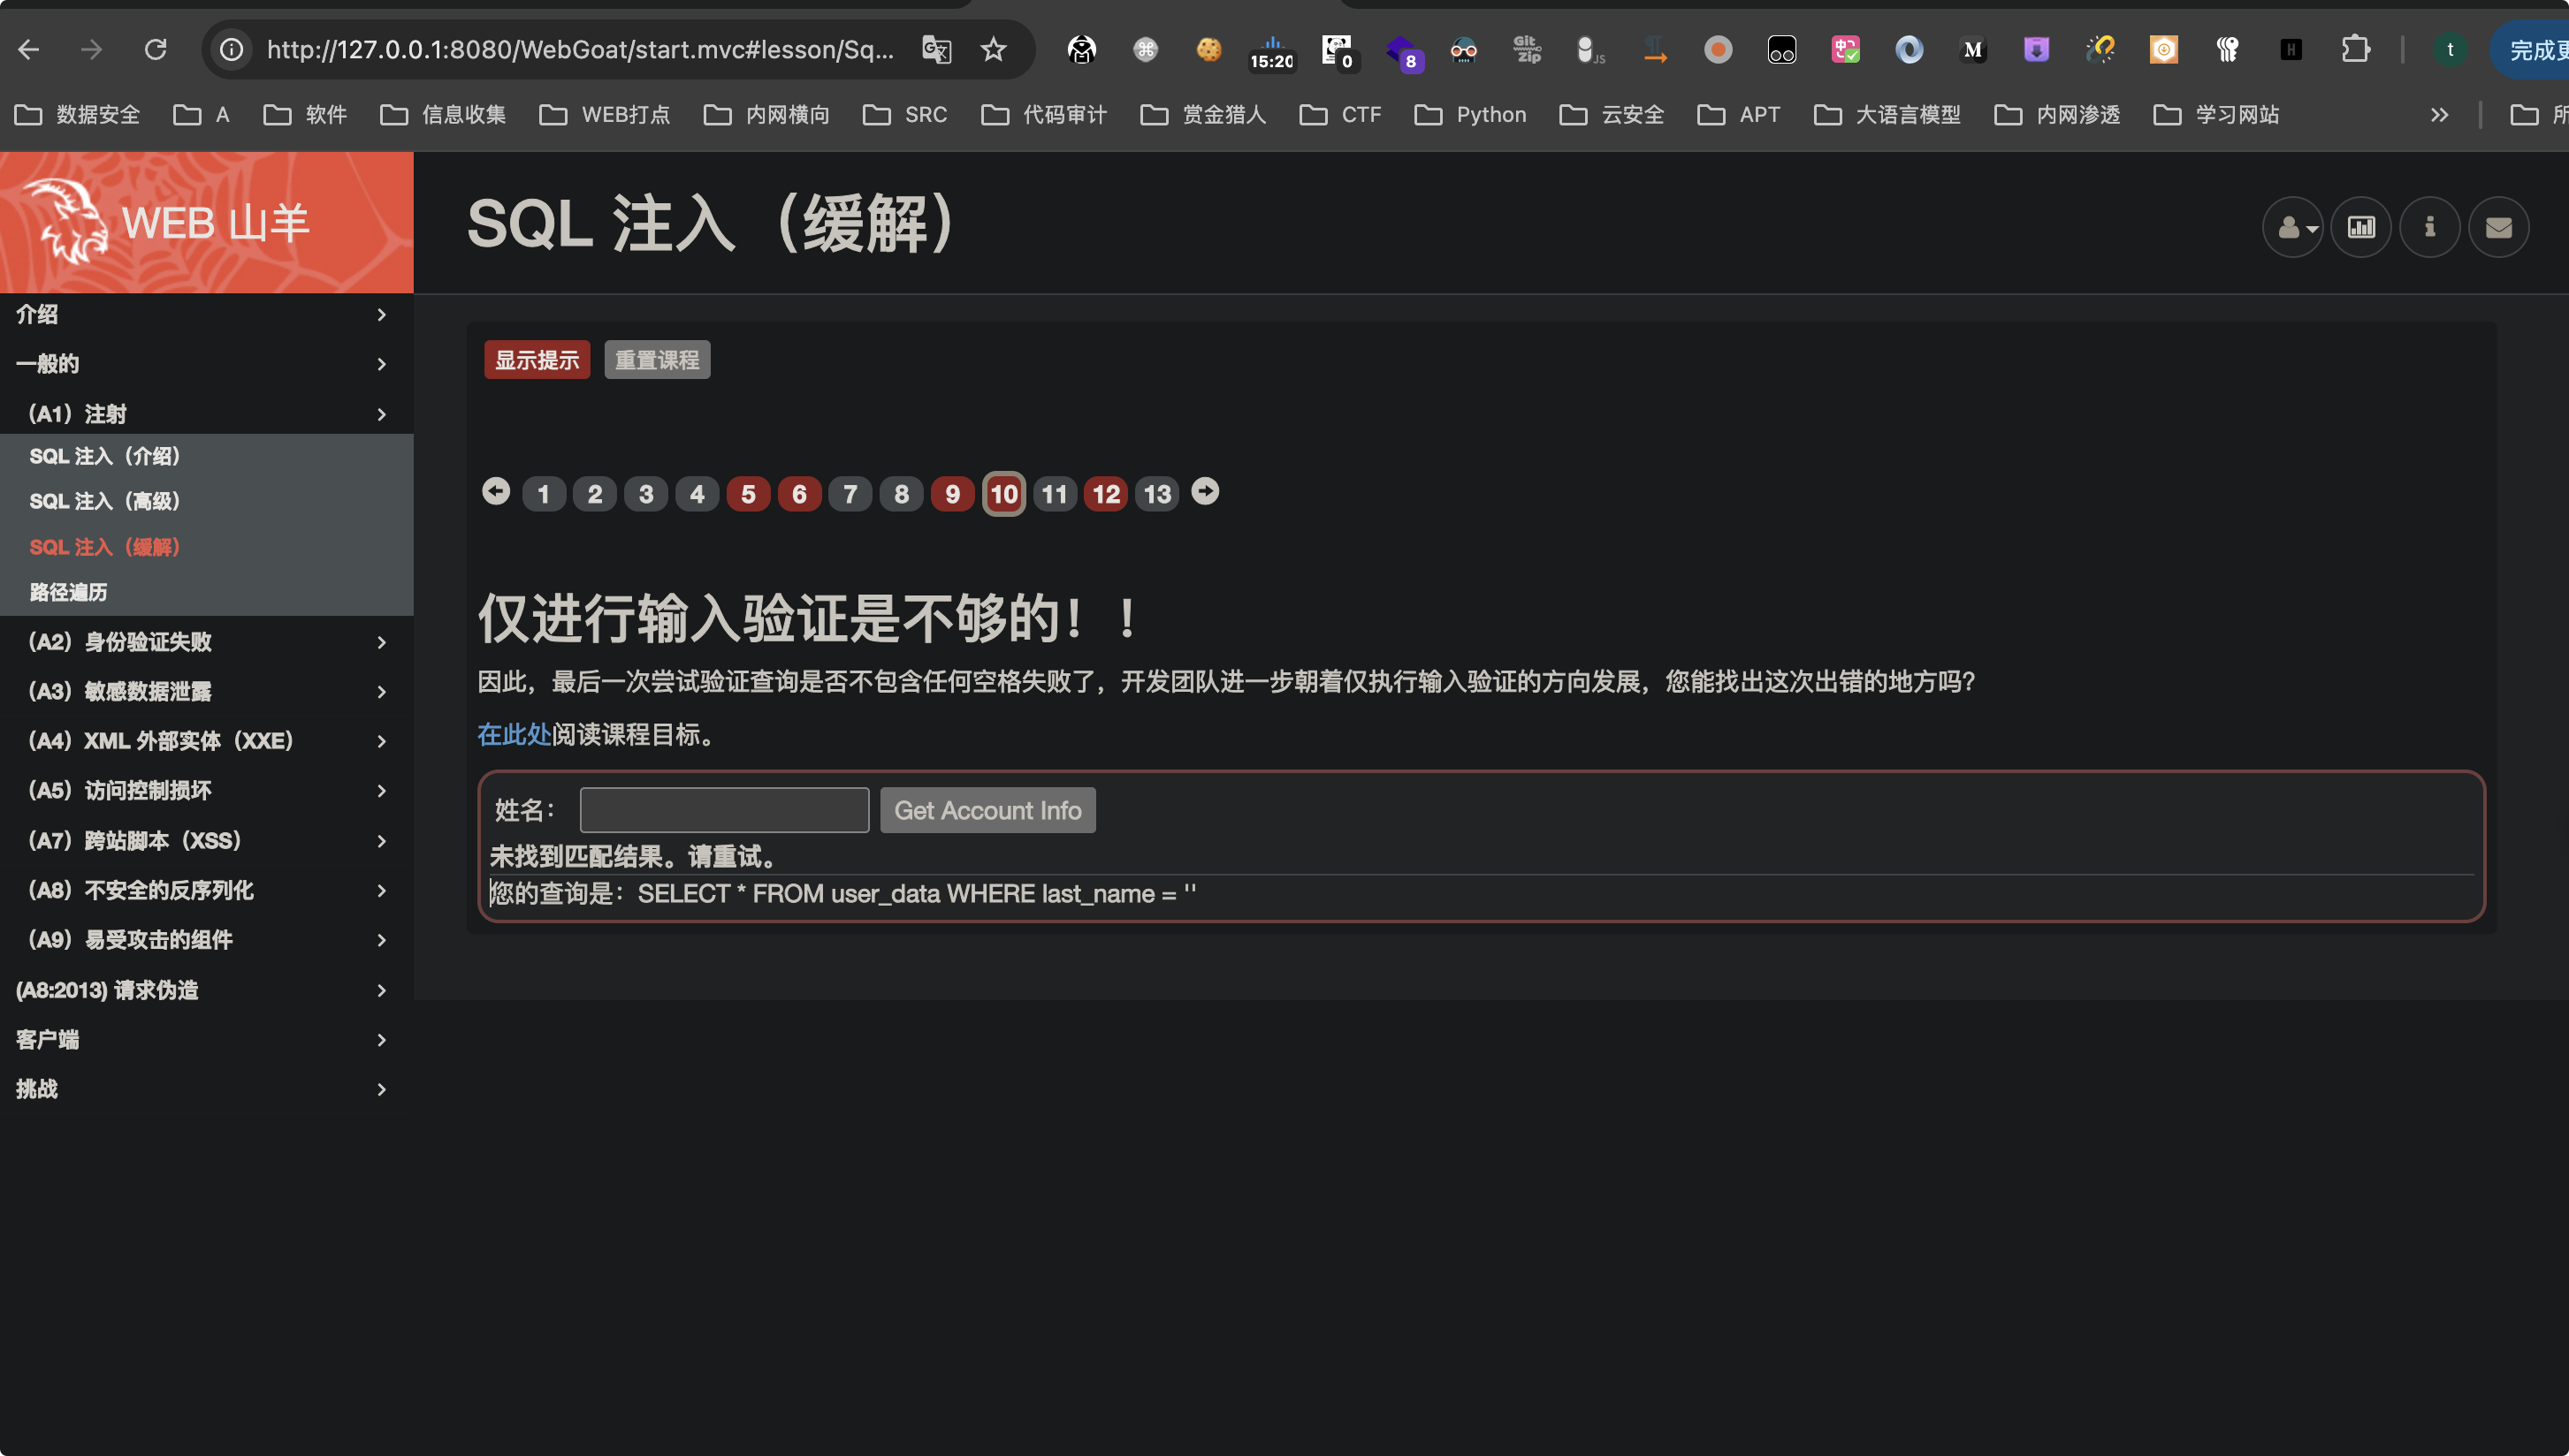Viewport: 2569px width, 1456px height.
Task: Expand (A3) 敏感数据泄露 category
Action: 206,691
